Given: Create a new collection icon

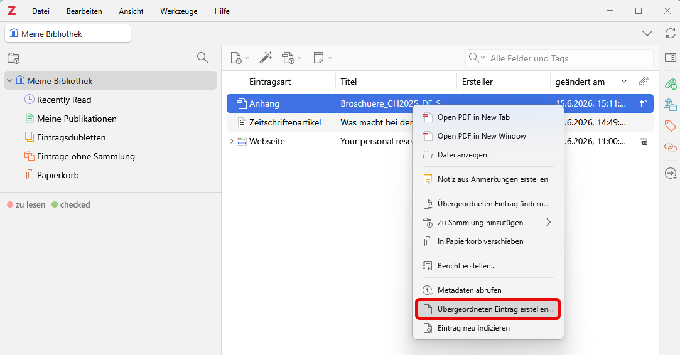Looking at the screenshot, I should coord(13,58).
